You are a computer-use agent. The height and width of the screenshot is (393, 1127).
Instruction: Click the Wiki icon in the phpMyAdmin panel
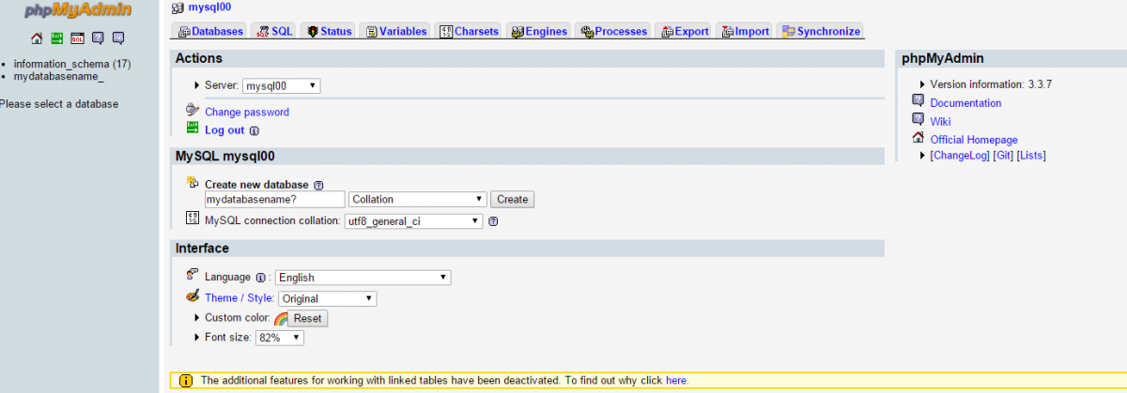[918, 119]
